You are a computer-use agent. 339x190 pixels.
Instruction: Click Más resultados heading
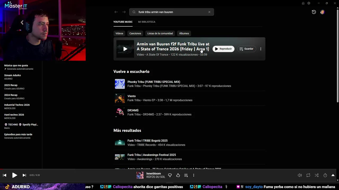(x=127, y=130)
